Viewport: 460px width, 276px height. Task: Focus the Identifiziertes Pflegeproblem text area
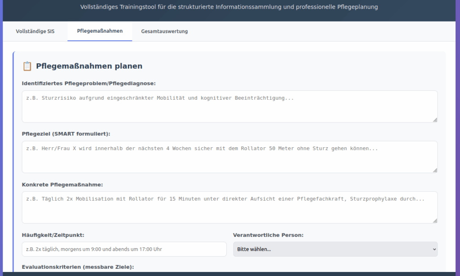(x=229, y=106)
